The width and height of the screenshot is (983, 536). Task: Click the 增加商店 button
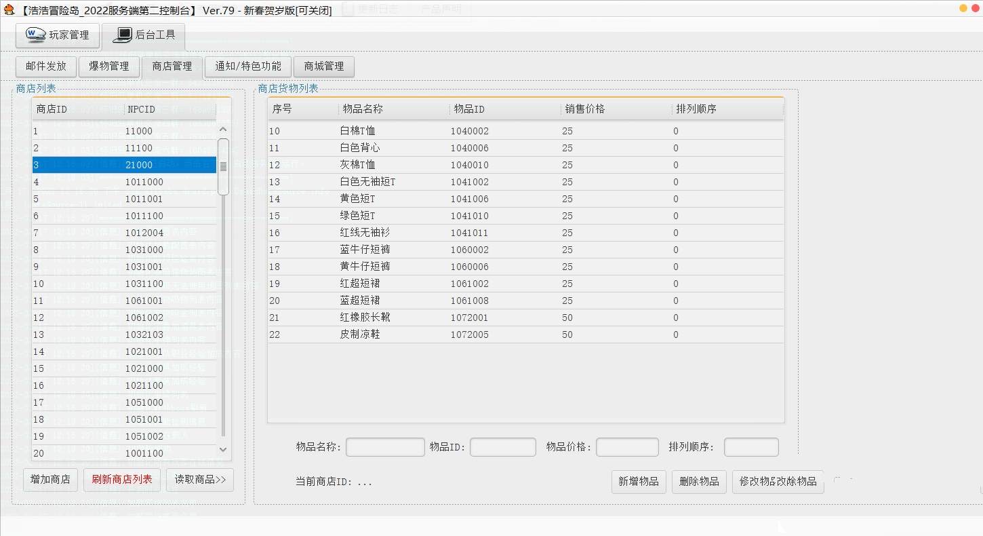coord(51,480)
